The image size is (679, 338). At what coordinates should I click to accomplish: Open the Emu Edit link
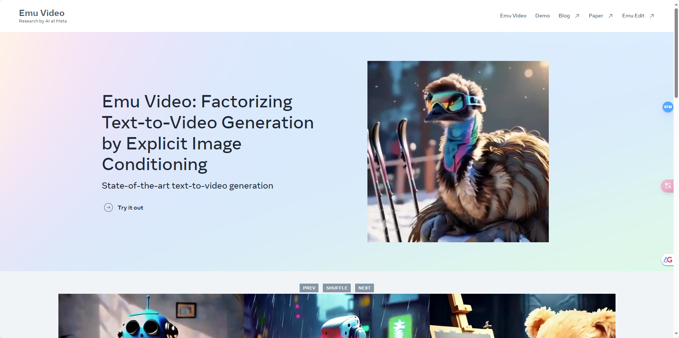633,16
